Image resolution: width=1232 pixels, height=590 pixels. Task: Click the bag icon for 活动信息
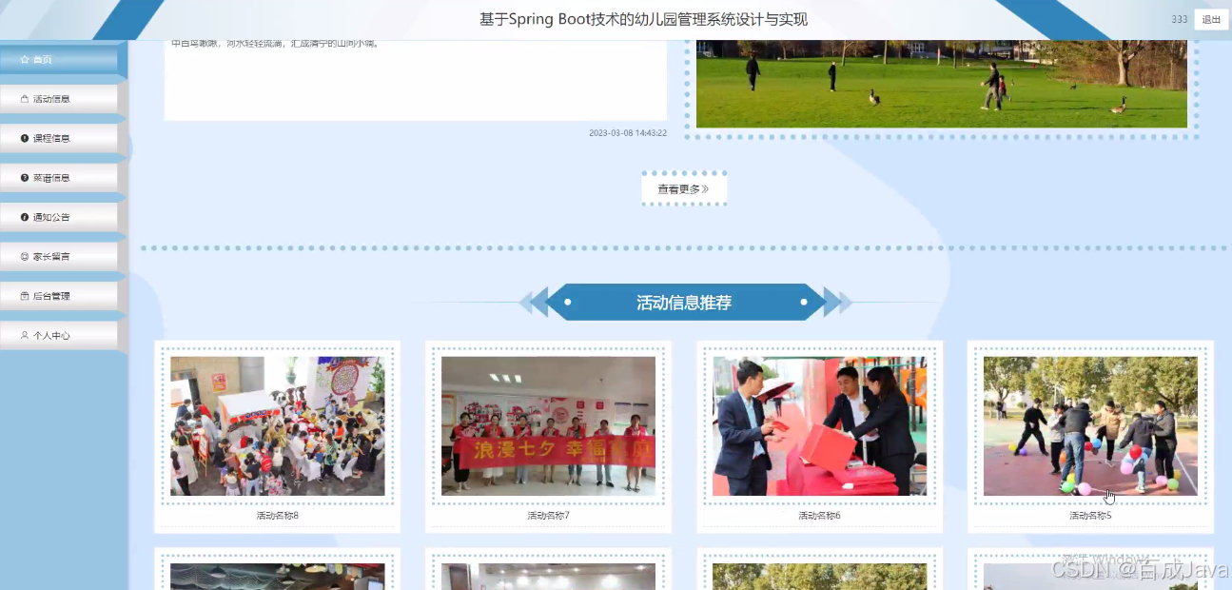25,99
